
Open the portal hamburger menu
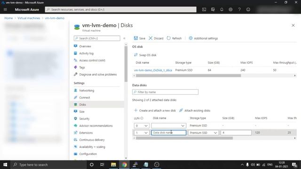tap(5, 9)
